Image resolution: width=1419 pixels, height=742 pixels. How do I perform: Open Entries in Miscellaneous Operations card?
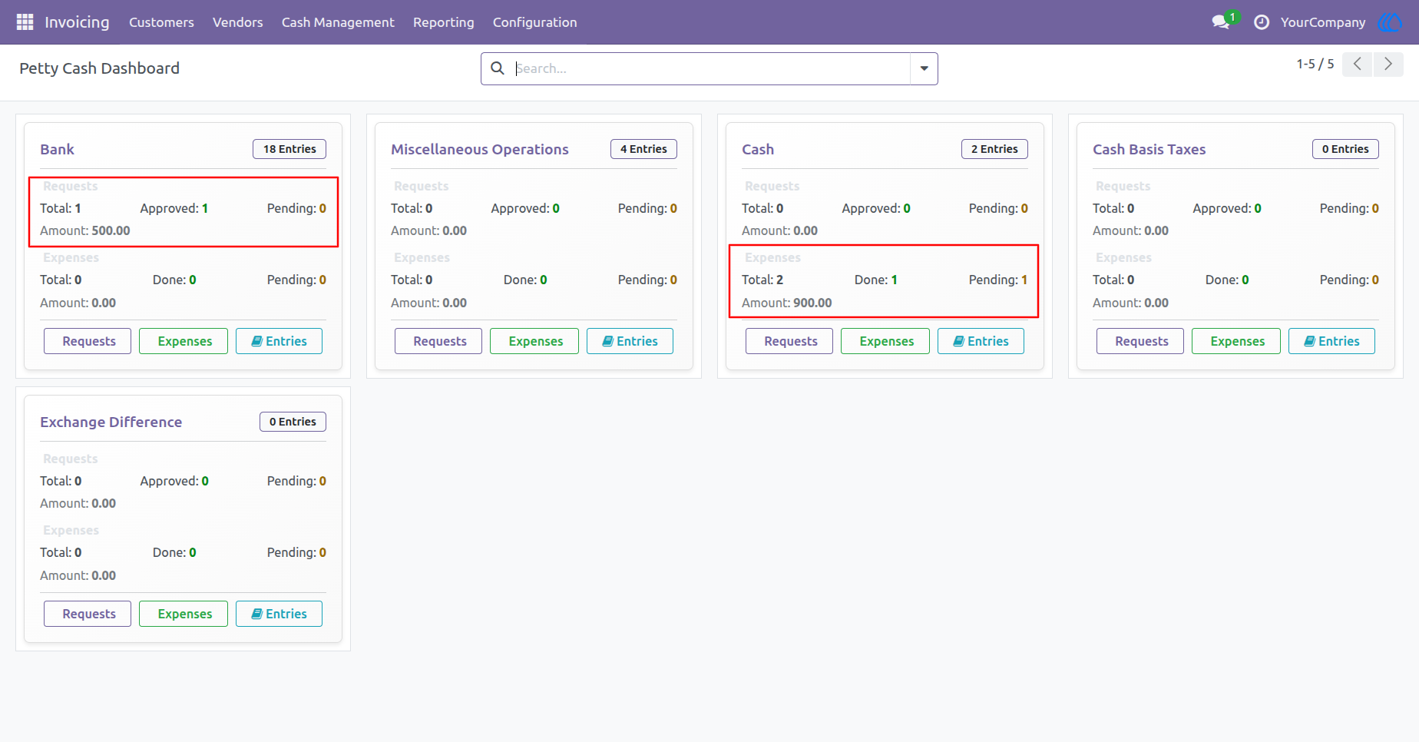(630, 341)
